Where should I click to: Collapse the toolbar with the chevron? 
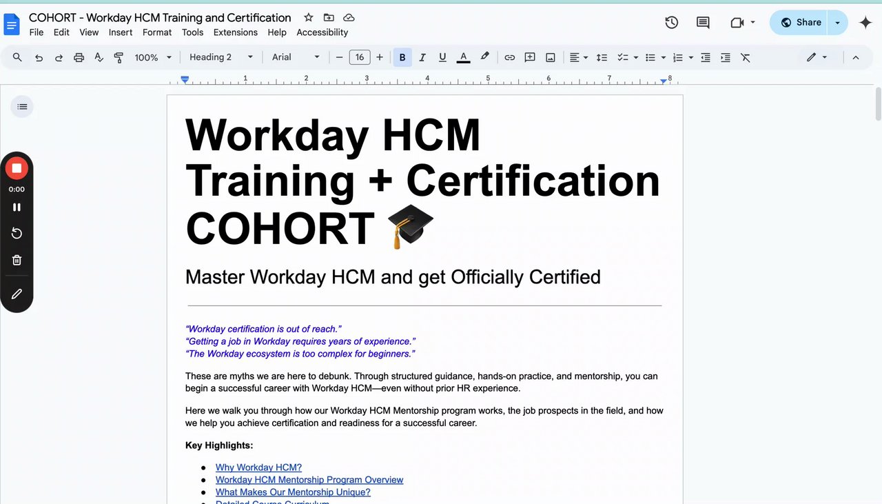[x=856, y=57]
